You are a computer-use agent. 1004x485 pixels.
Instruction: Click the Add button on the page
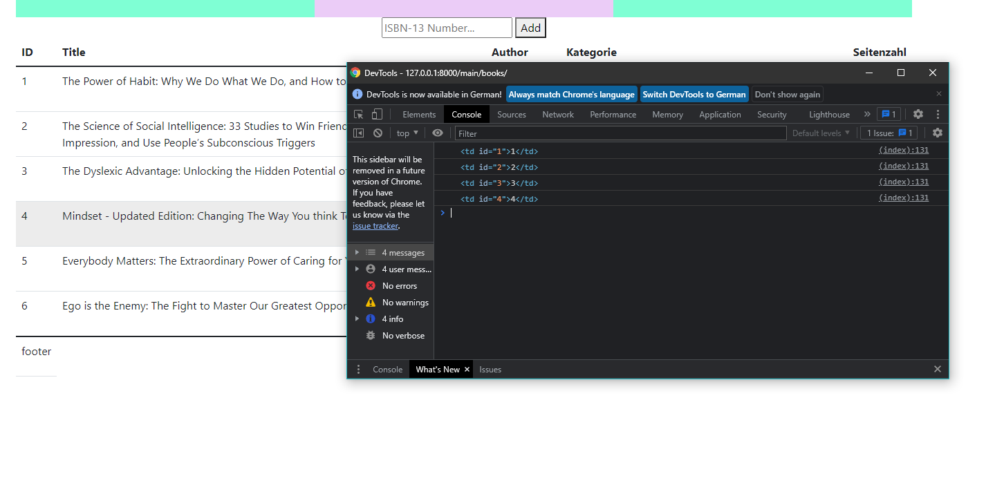point(530,28)
